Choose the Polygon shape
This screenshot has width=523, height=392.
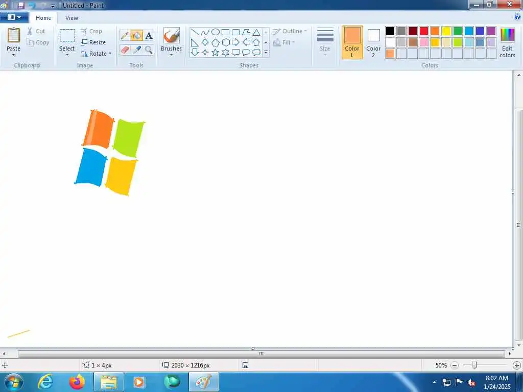[x=246, y=32]
